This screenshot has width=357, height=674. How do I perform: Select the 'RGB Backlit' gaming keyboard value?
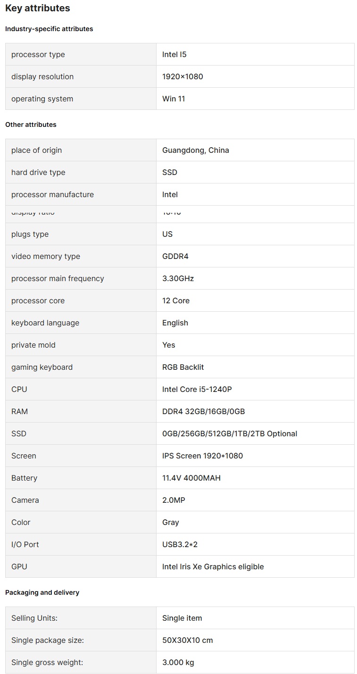(x=183, y=367)
